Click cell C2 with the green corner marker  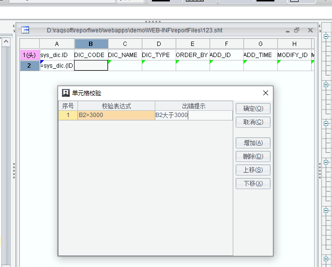[x=125, y=66]
